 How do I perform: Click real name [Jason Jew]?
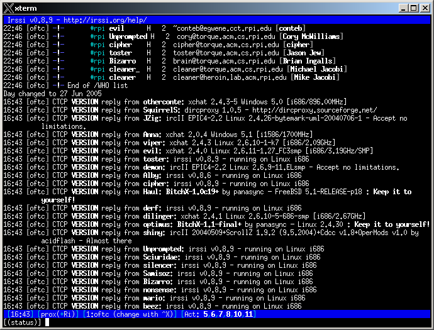304,53
